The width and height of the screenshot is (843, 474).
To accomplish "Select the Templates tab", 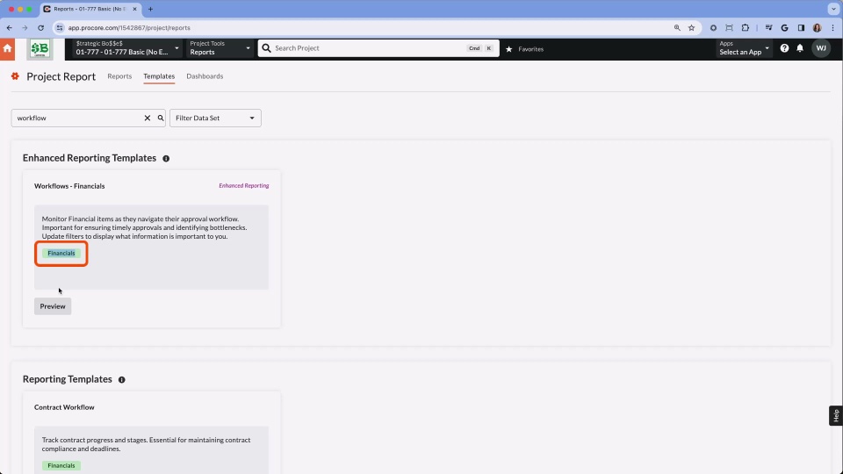I will pyautogui.click(x=159, y=76).
